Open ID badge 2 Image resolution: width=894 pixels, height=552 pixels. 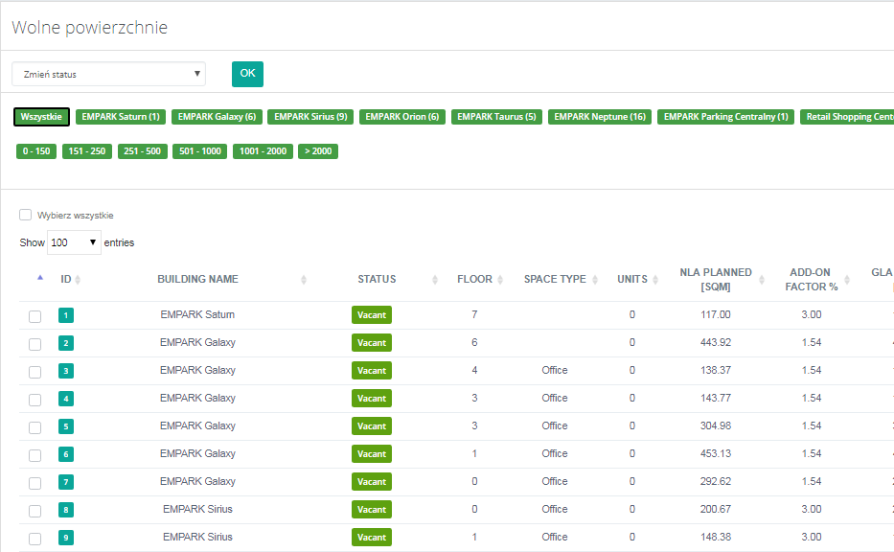click(x=66, y=343)
